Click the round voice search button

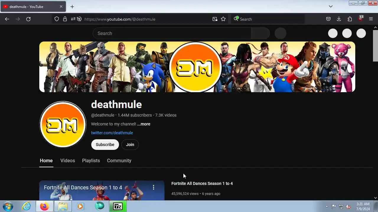point(280,33)
